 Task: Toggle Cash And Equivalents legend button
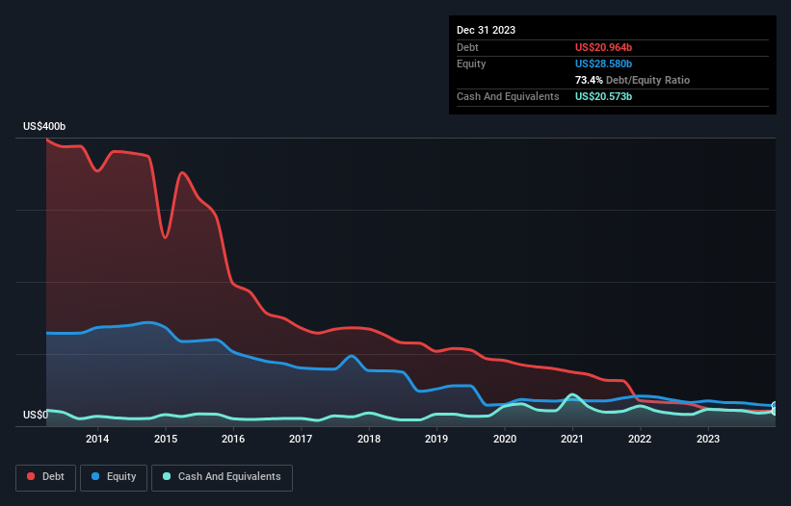[x=222, y=477]
